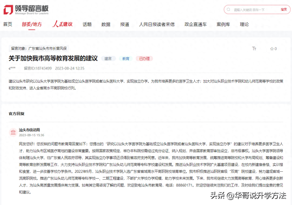Image resolution: width=292 pixels, height=205 pixels.
Task: Open the 案例库 section
Action: click(223, 24)
